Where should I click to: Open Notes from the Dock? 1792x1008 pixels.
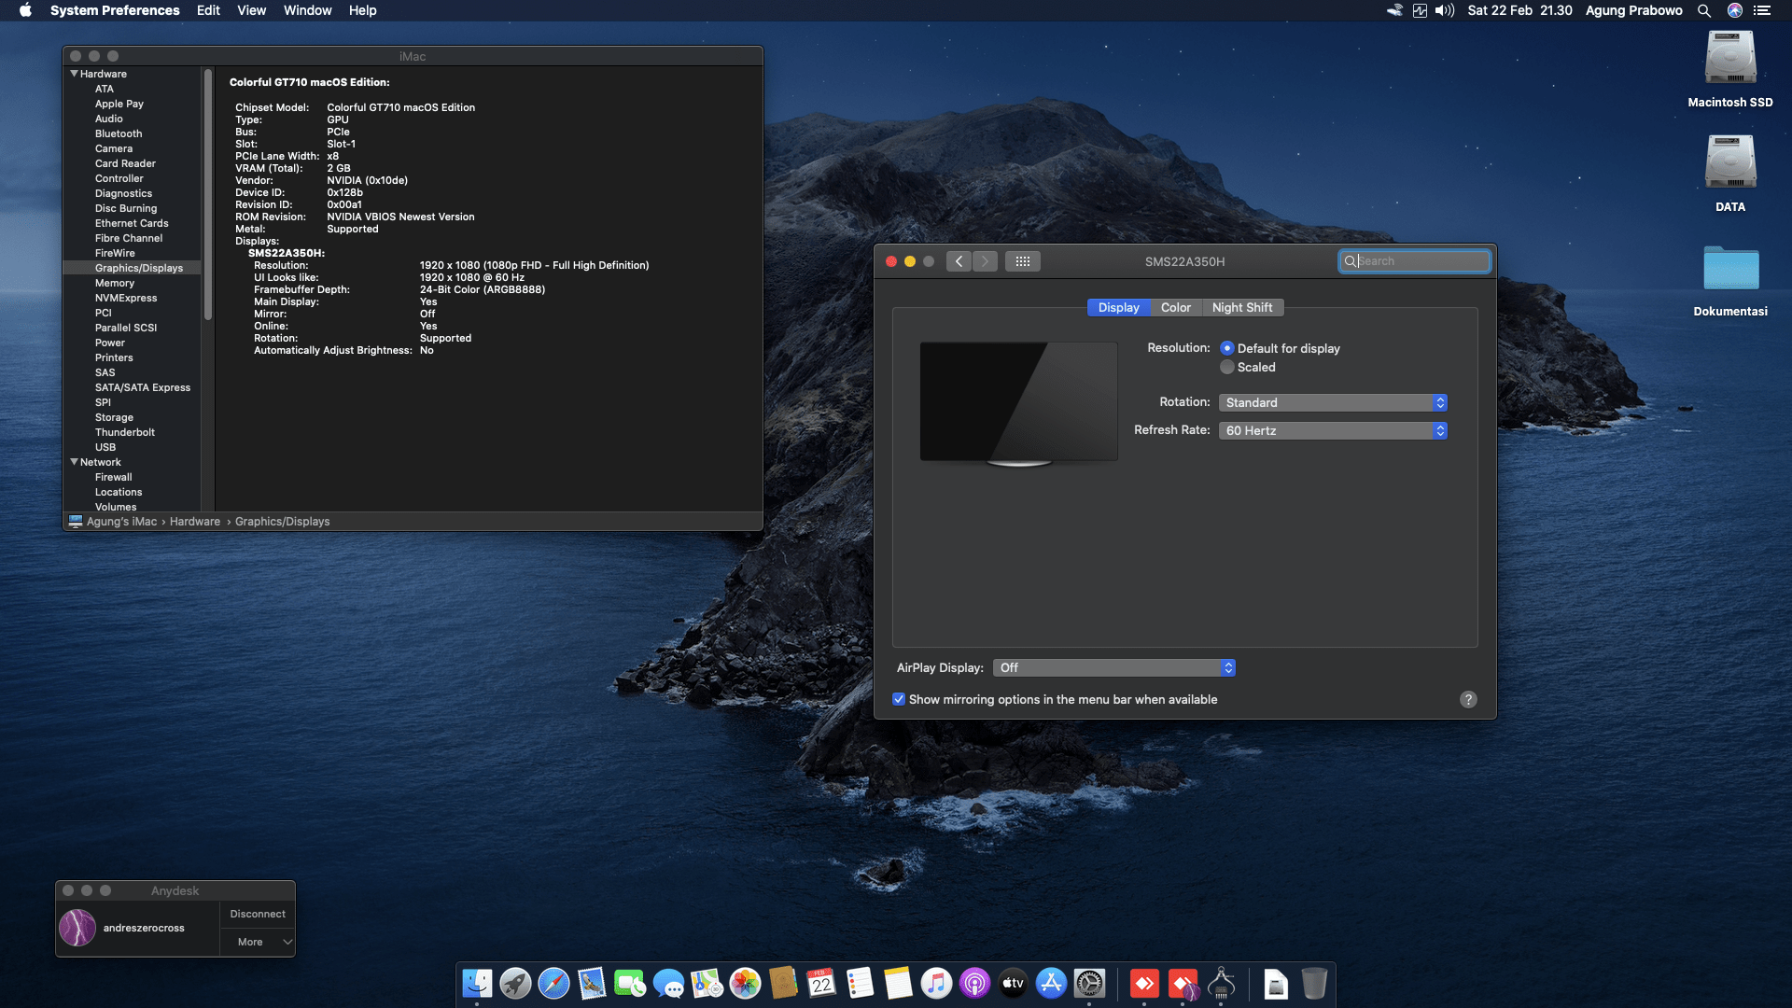pos(898,983)
